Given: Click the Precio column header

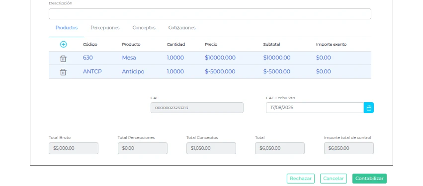Looking at the screenshot, I should coord(211,45).
